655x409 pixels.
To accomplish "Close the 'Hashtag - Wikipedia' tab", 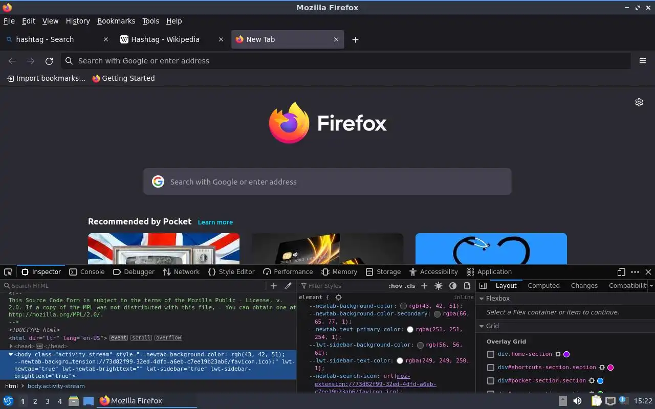I will (221, 39).
